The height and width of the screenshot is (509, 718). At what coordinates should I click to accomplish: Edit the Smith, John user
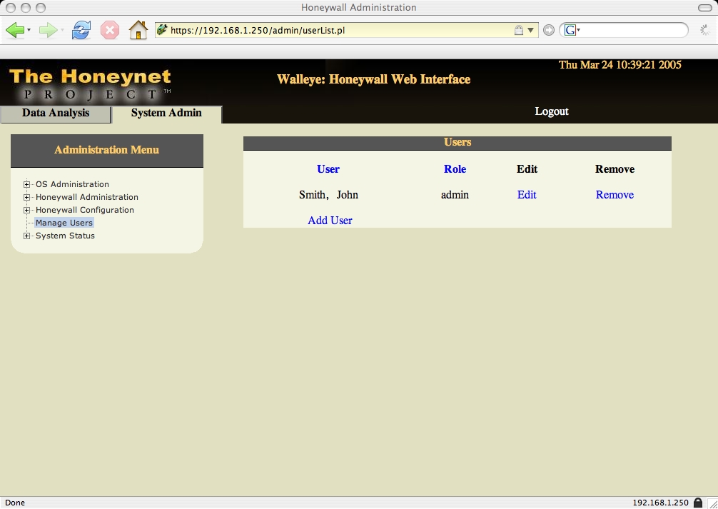[x=527, y=195]
